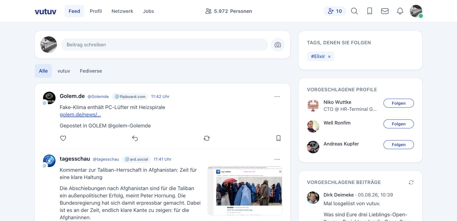Image resolution: width=457 pixels, height=221 pixels.
Task: Click Andreas Kupfer's avatar
Action: pos(313,147)
